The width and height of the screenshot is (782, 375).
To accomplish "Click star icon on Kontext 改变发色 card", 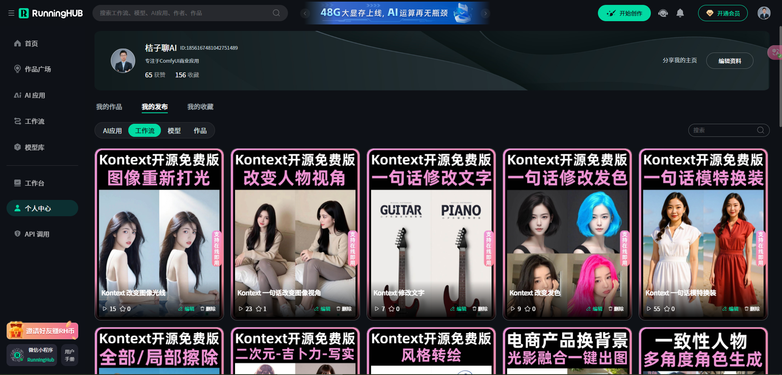I will point(527,309).
